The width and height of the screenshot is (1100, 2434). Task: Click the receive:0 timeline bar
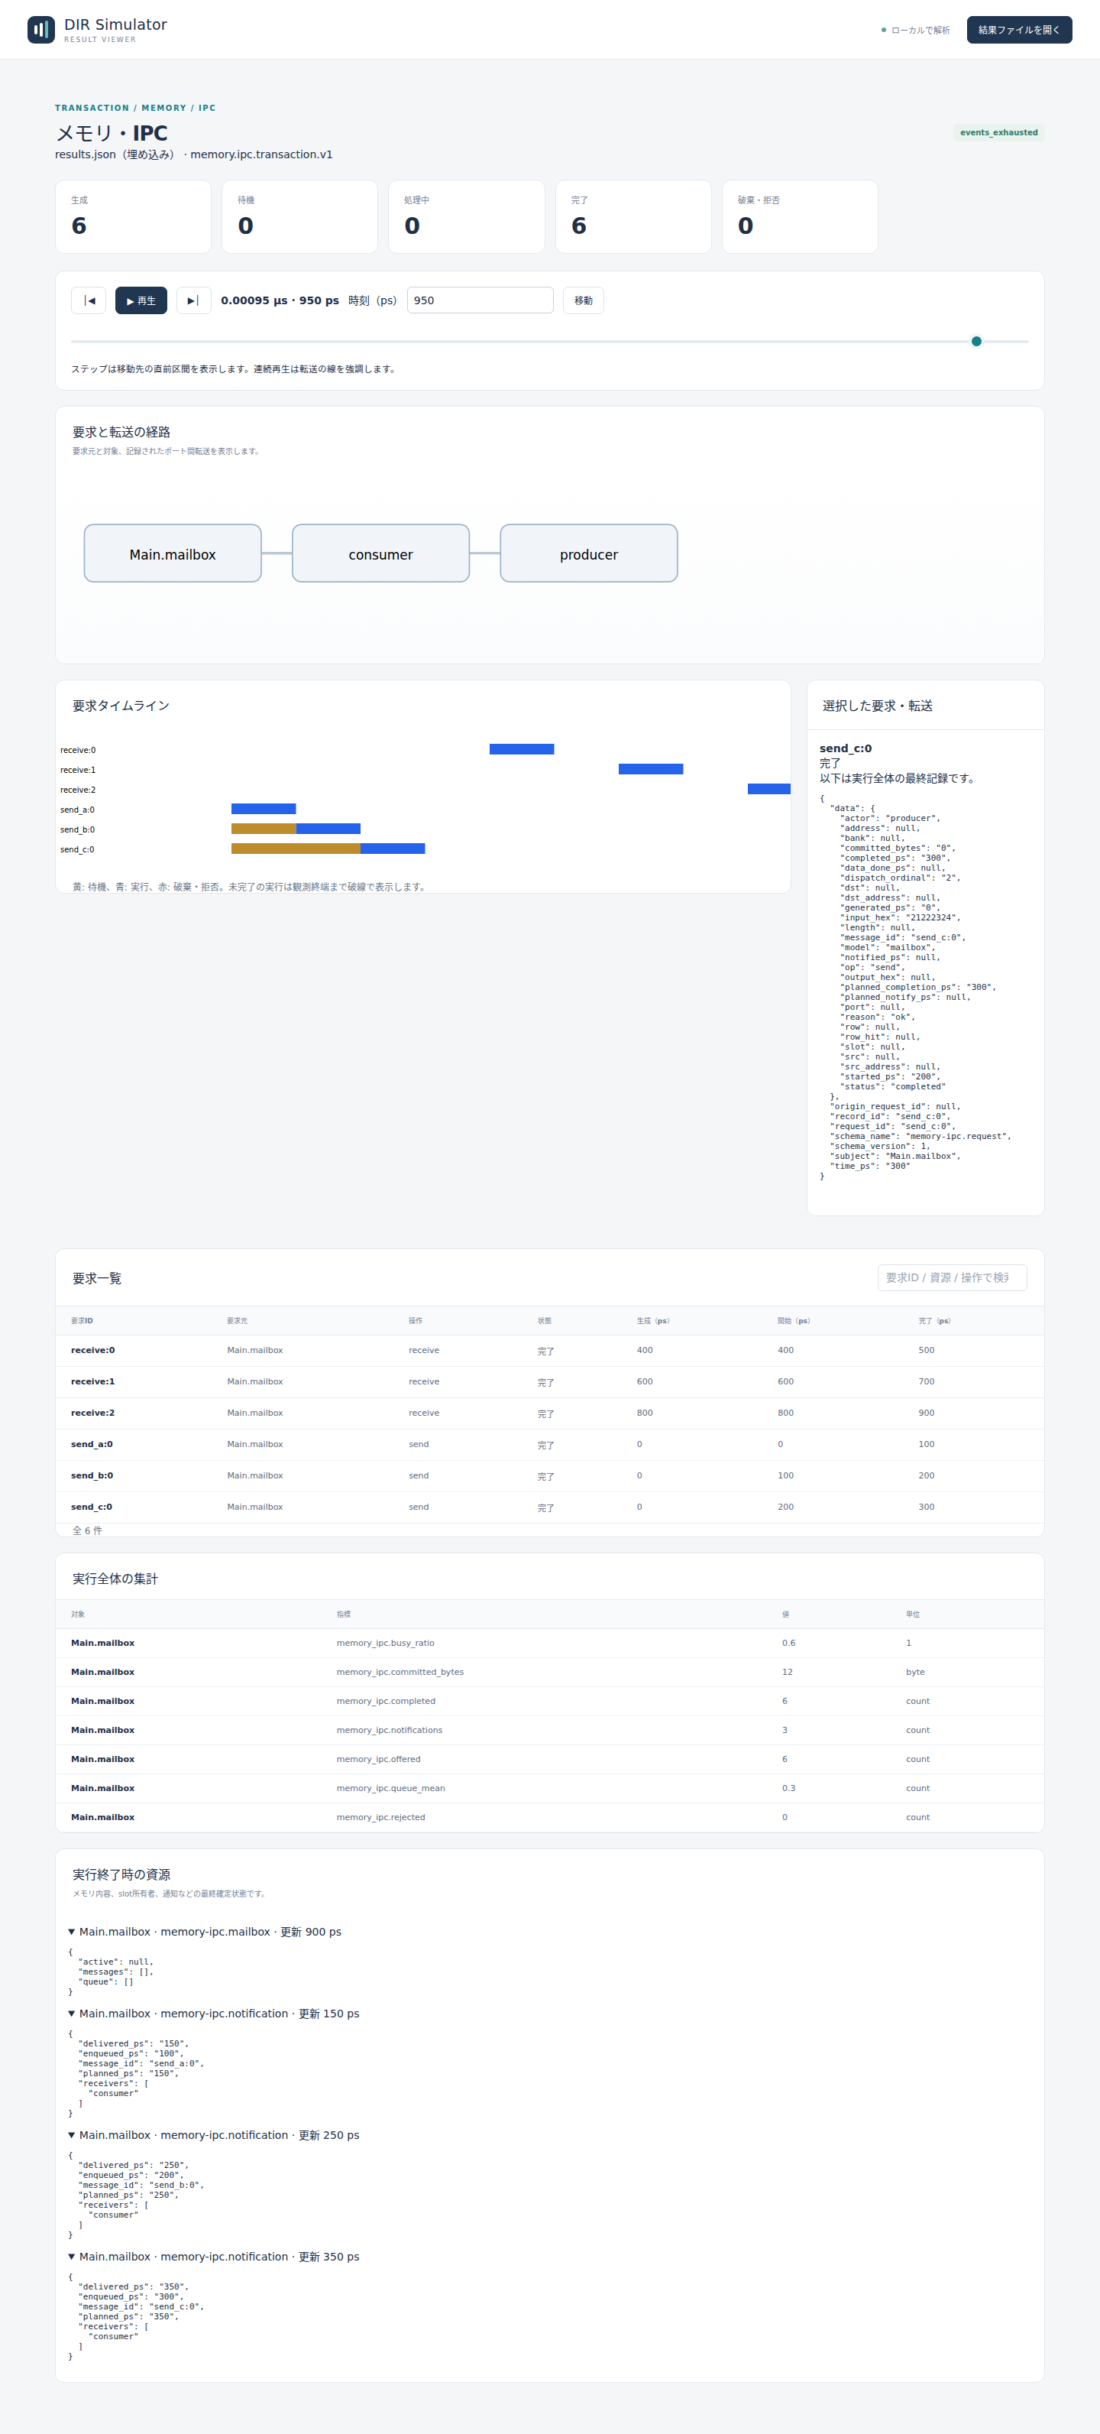521,749
